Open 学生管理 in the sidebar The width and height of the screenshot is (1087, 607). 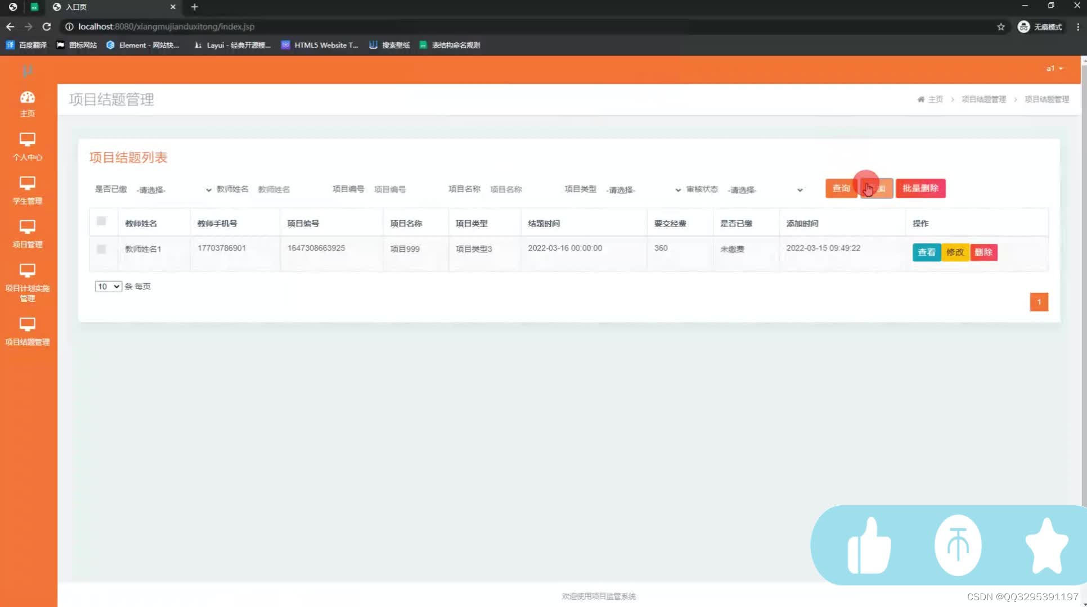[x=28, y=191]
